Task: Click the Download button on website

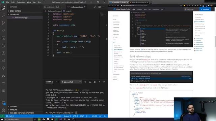Action: [x=205, y=9]
